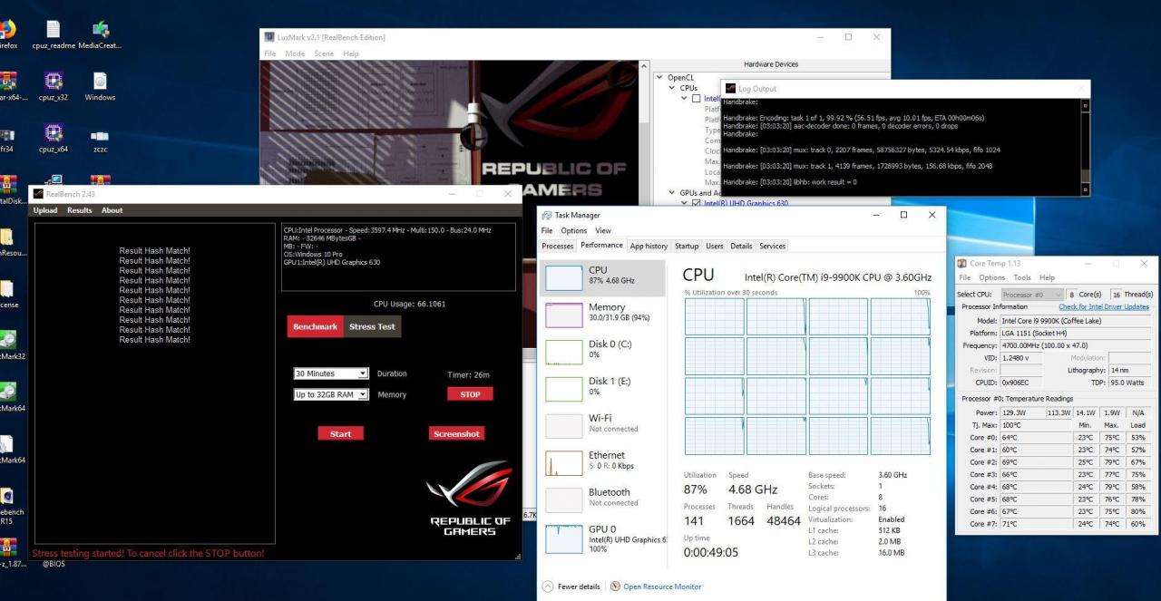Switch to the Details tab
The width and height of the screenshot is (1161, 601).
[x=741, y=246]
